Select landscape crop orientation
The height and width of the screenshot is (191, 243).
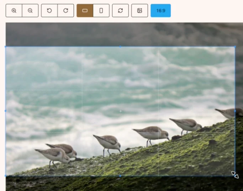click(x=85, y=11)
